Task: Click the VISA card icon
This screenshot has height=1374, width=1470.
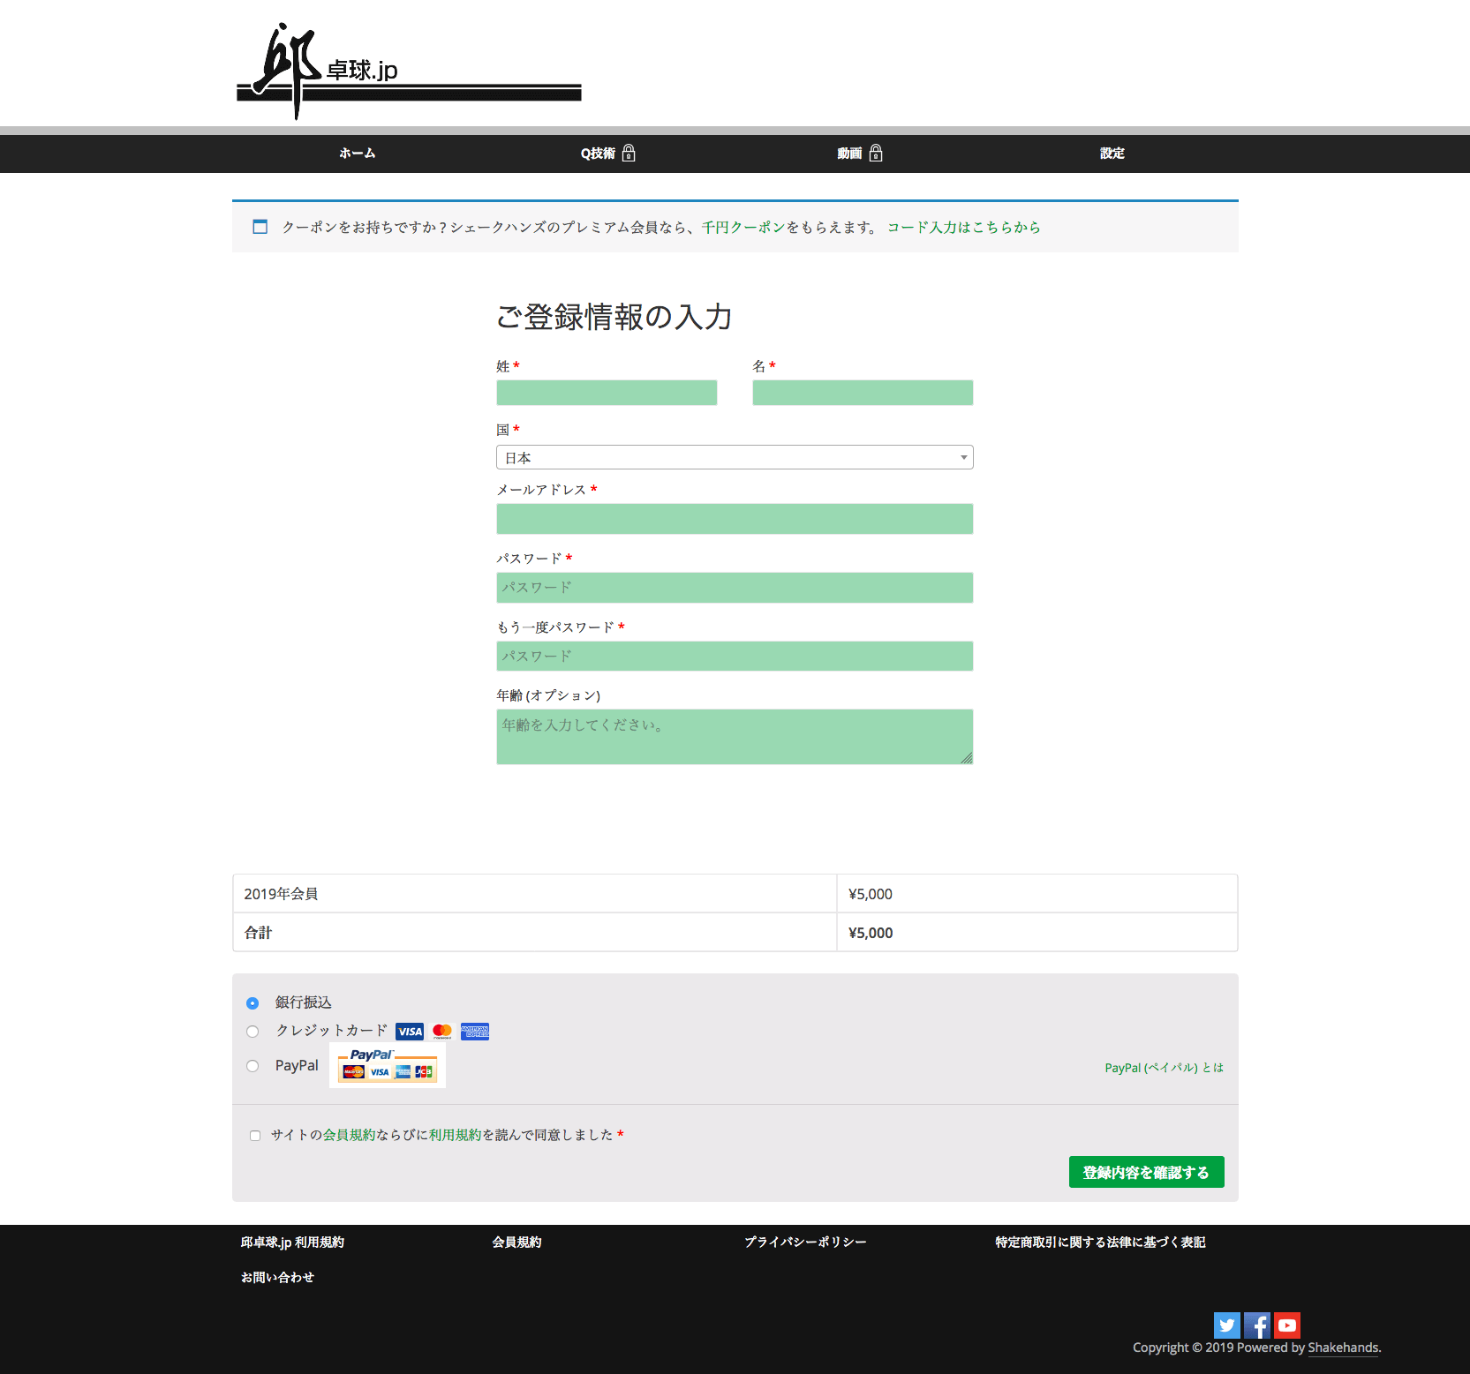Action: point(409,1031)
